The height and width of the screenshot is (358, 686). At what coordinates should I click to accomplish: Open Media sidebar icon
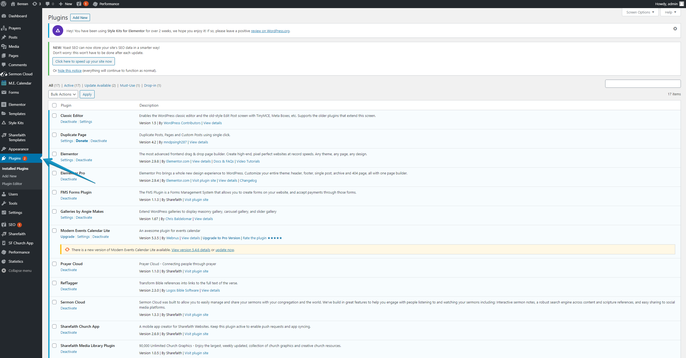tap(4, 46)
